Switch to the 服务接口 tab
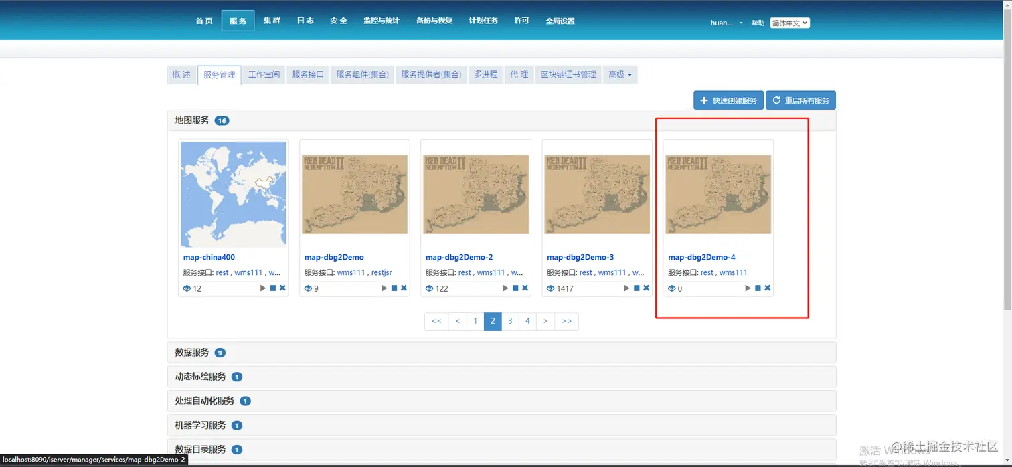 coord(308,74)
